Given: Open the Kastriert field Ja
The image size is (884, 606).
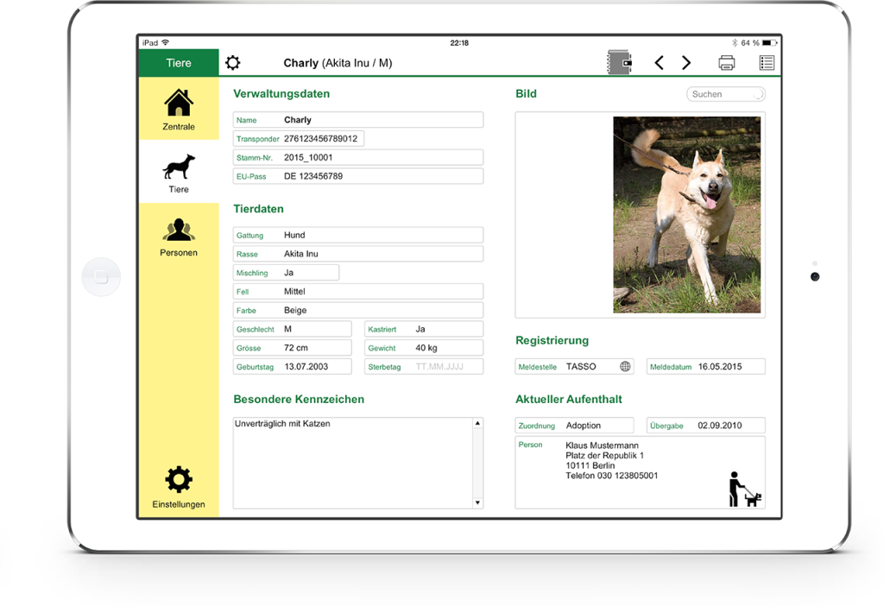Looking at the screenshot, I should tap(424, 329).
